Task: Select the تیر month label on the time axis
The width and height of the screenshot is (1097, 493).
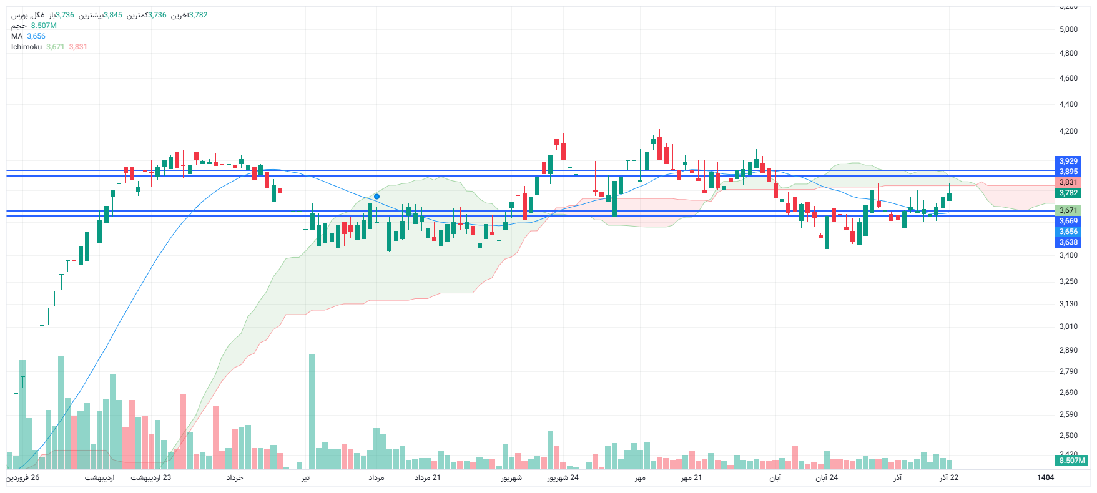Action: (305, 477)
